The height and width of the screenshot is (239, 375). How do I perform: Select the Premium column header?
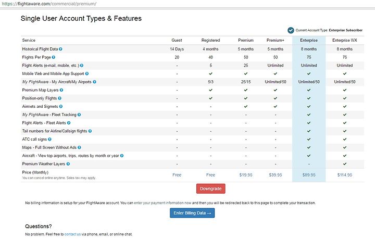[x=246, y=41]
